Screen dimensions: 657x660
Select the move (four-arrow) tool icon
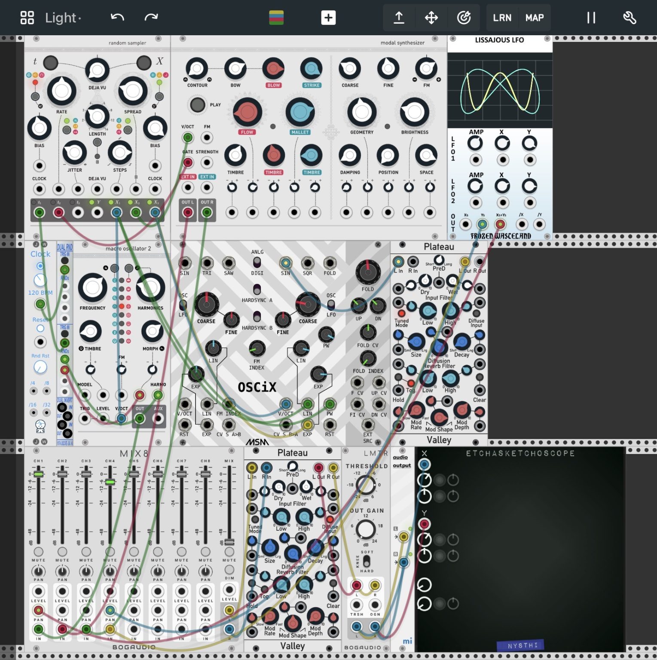click(x=431, y=18)
